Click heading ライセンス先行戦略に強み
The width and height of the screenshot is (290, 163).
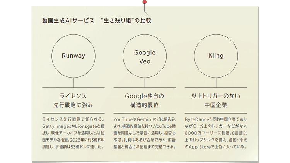point(73,100)
